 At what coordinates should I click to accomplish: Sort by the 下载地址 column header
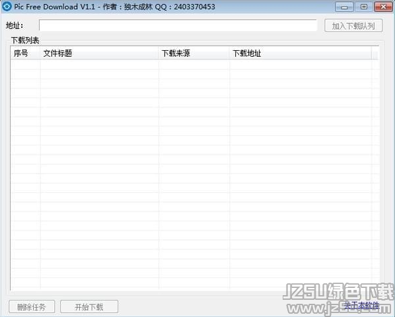301,53
